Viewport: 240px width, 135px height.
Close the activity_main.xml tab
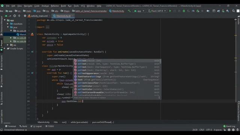tap(50, 16)
